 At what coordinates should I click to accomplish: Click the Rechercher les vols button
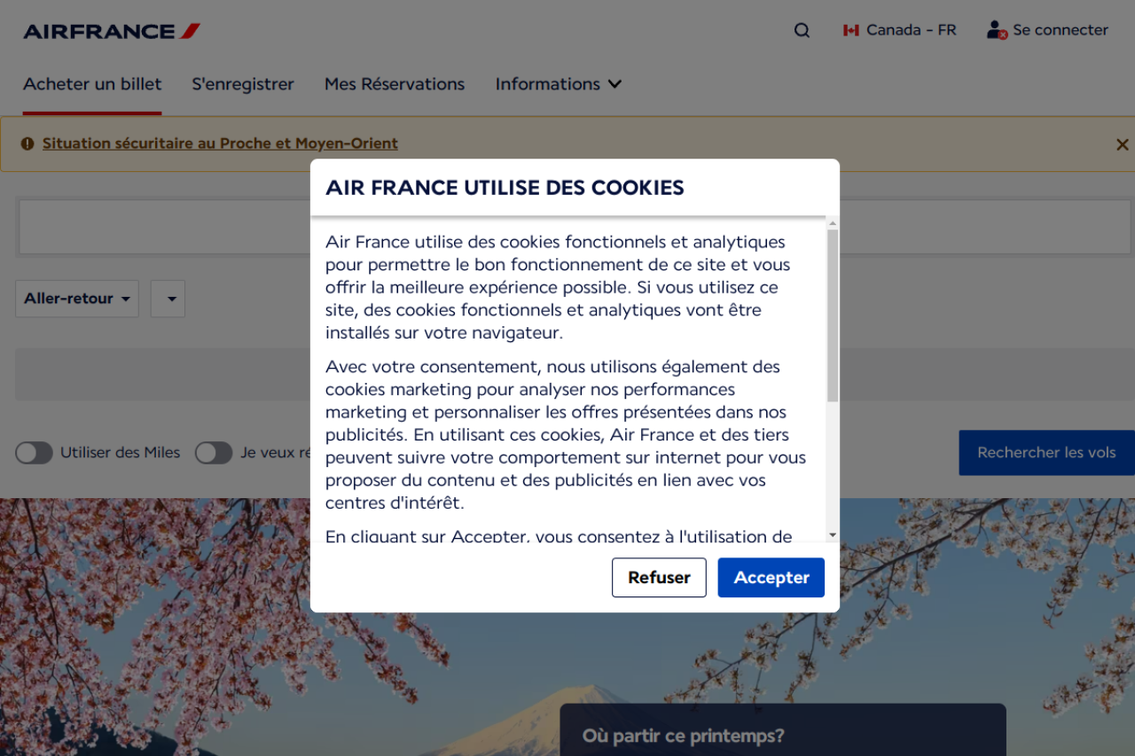[x=1046, y=453]
